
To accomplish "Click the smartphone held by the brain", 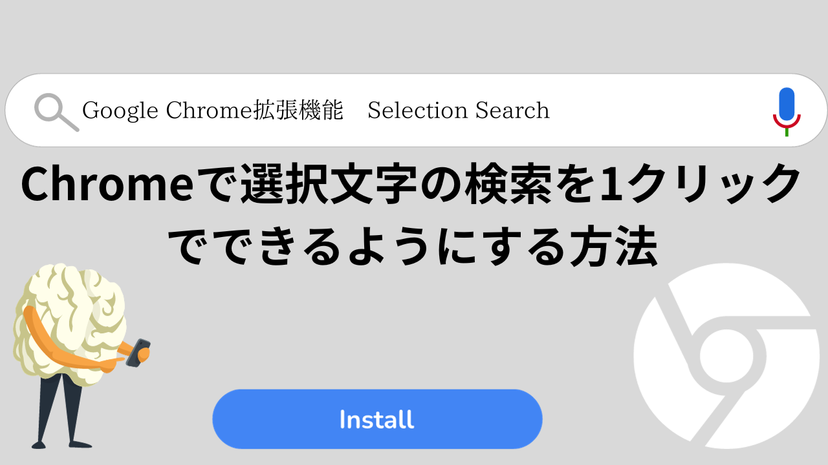I will (137, 353).
